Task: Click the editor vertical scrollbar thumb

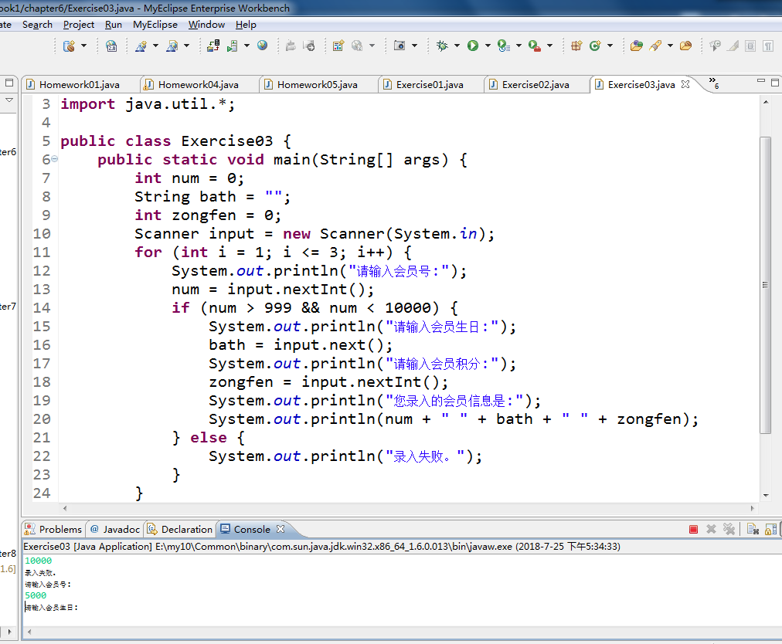Action: 765,286
